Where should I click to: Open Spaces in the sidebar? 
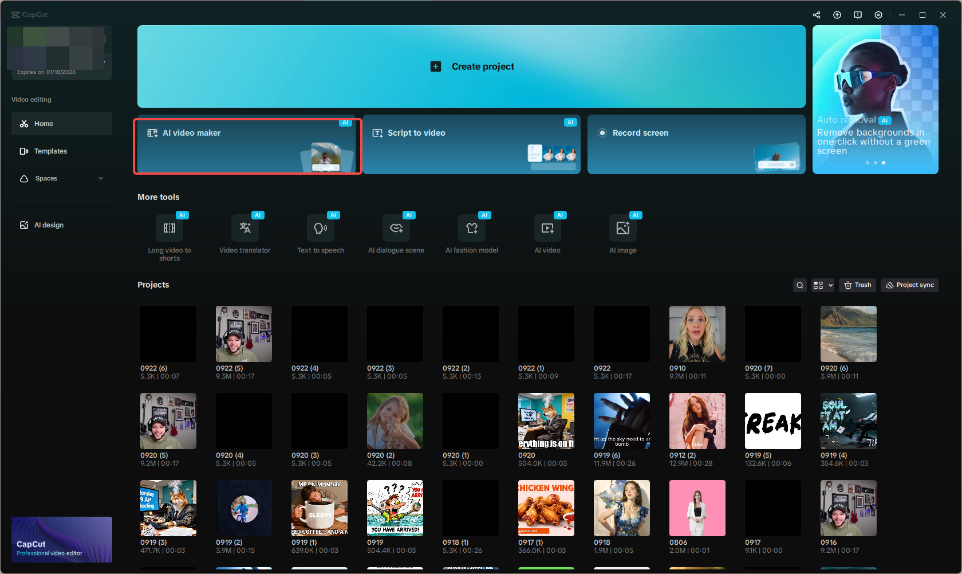62,179
